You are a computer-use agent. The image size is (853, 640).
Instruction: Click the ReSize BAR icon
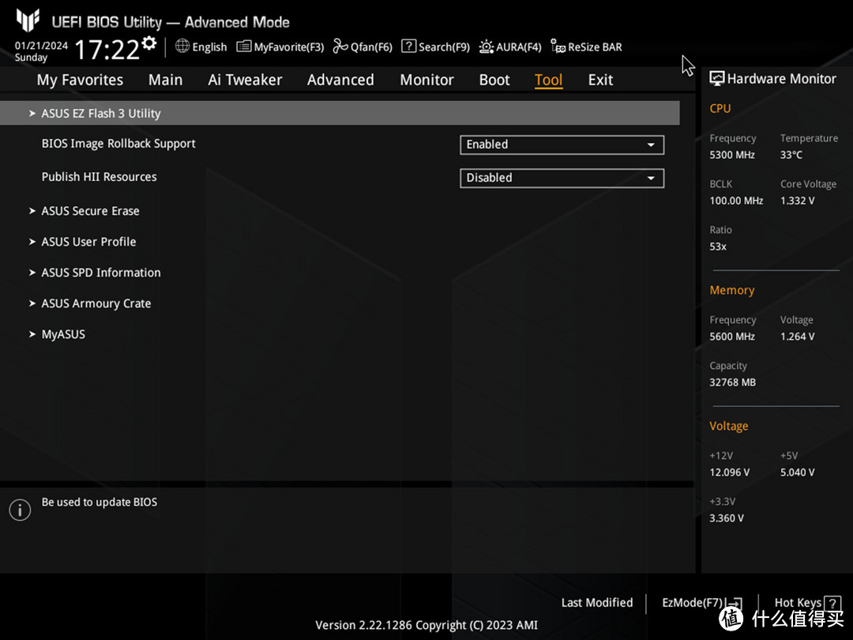coord(558,47)
